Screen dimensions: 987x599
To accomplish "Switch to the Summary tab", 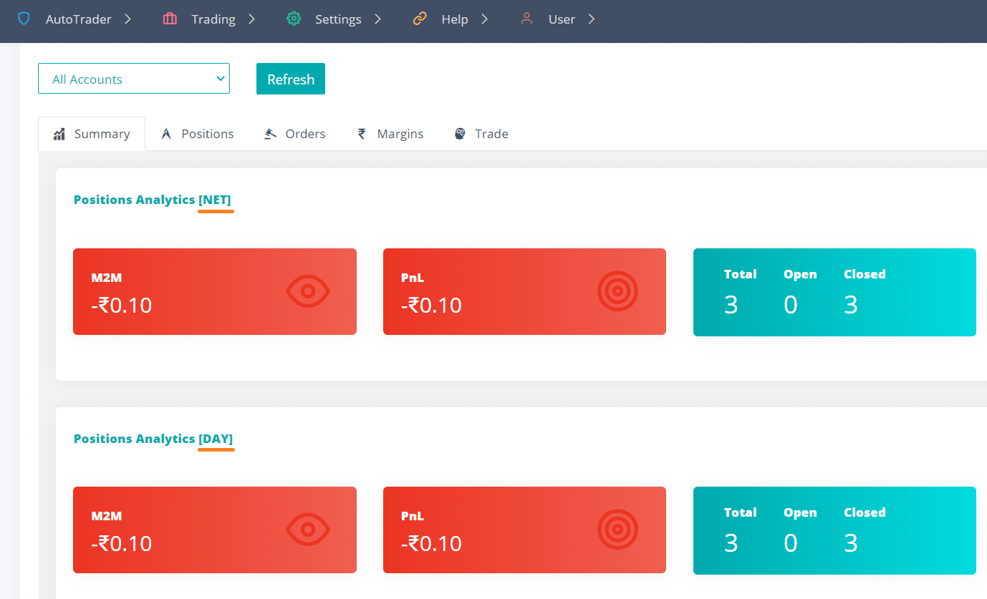I will (92, 134).
